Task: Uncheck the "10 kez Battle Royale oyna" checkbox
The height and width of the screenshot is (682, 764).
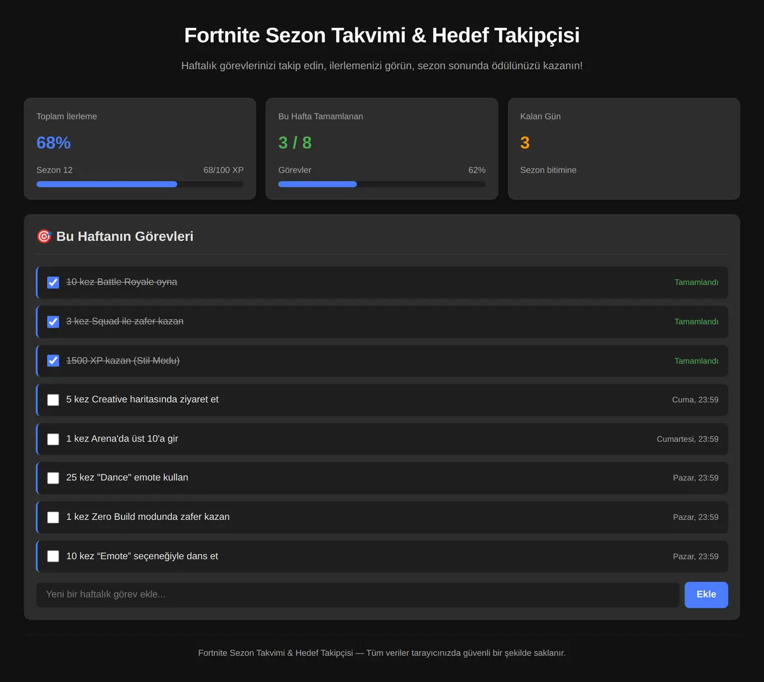Action: pos(53,282)
